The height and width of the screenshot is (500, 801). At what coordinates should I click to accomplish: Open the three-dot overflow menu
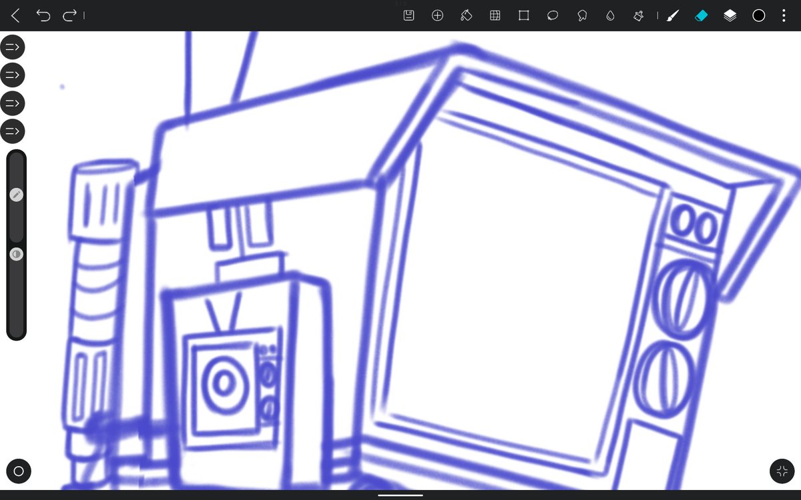783,15
